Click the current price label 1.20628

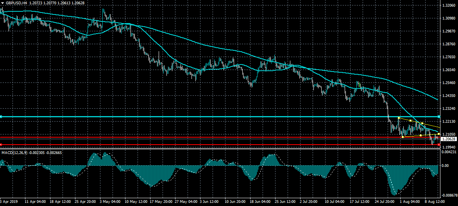(x=448, y=139)
